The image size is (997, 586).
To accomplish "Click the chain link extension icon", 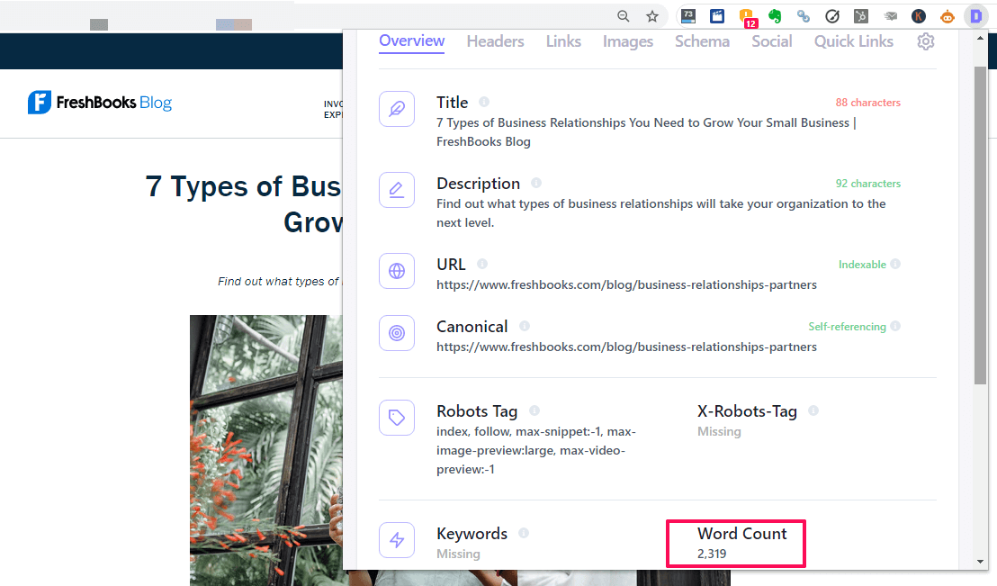I will pos(804,16).
